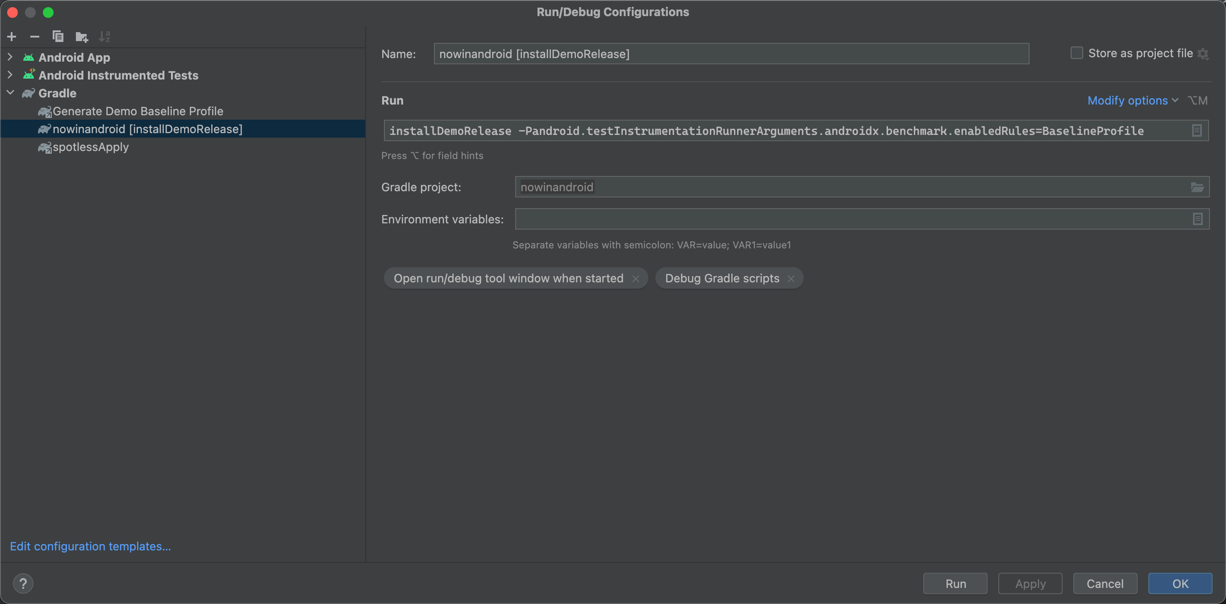
Task: Click the Add configuration icon
Action: coord(12,35)
